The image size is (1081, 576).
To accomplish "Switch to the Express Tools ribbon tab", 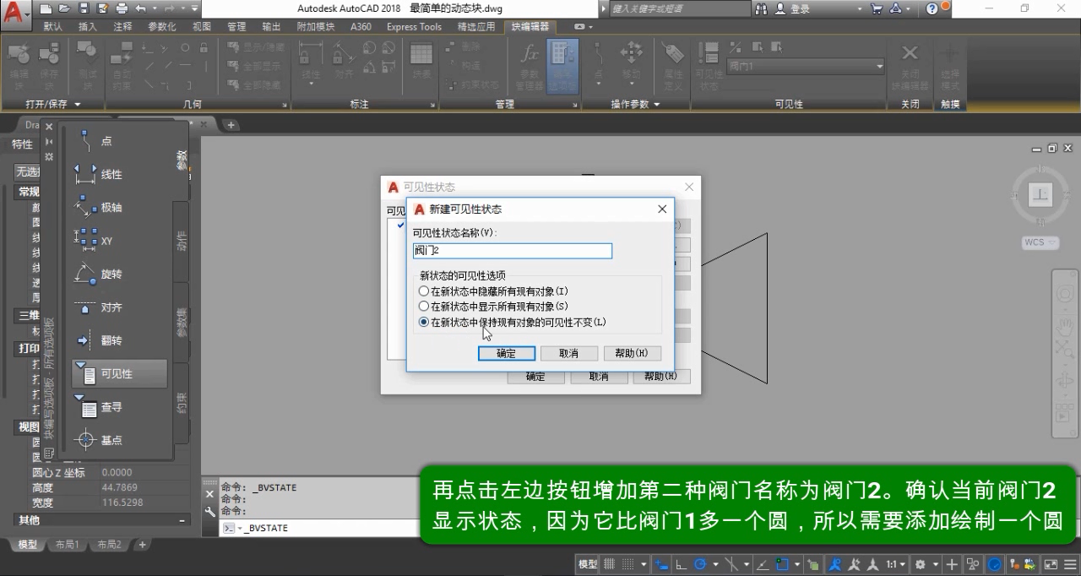I will pyautogui.click(x=414, y=26).
